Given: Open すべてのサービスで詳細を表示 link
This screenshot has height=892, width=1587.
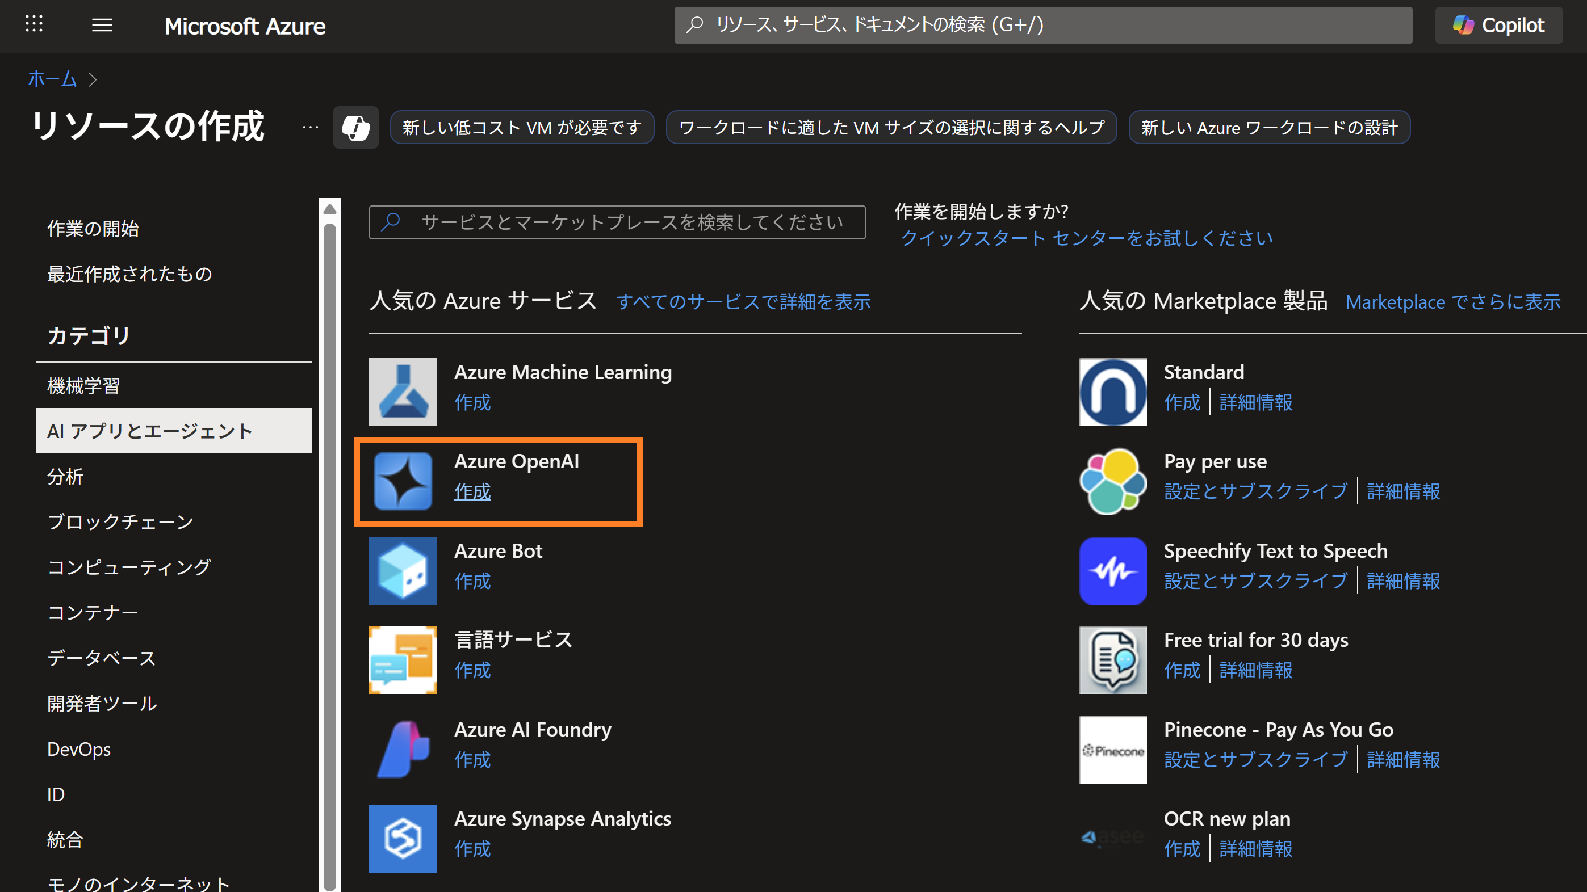Looking at the screenshot, I should [x=743, y=302].
